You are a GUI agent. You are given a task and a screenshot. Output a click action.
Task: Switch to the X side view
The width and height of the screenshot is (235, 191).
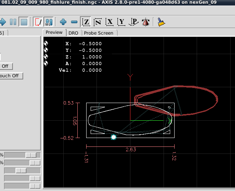click(109, 22)
